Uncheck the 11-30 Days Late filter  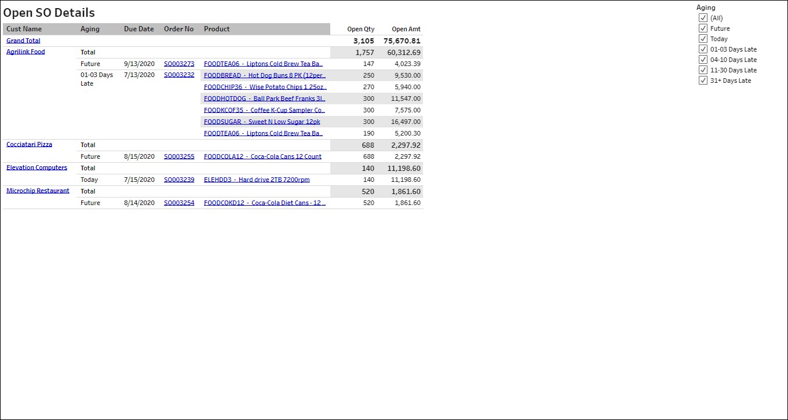703,70
